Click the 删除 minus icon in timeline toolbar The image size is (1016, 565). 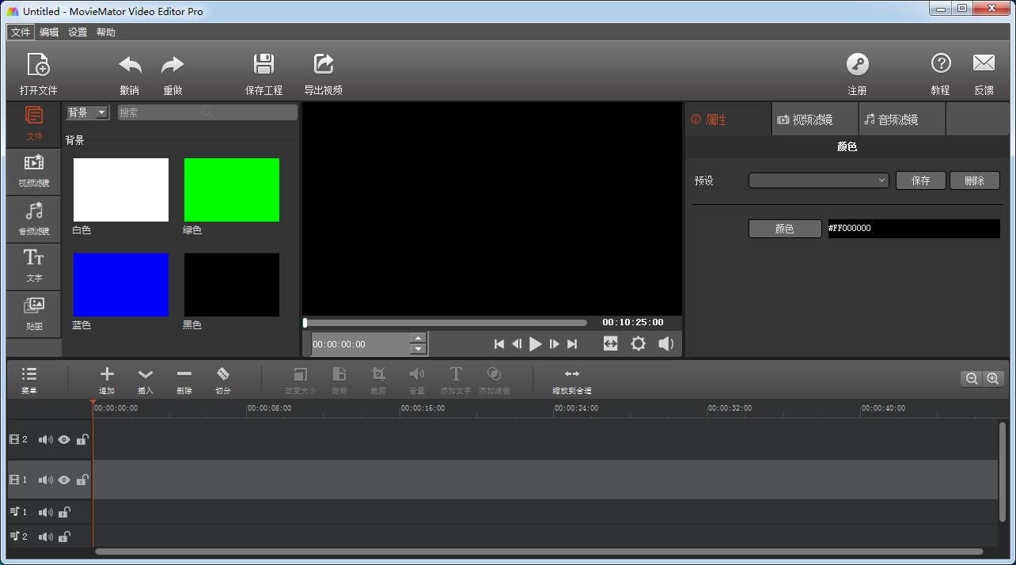coord(184,374)
